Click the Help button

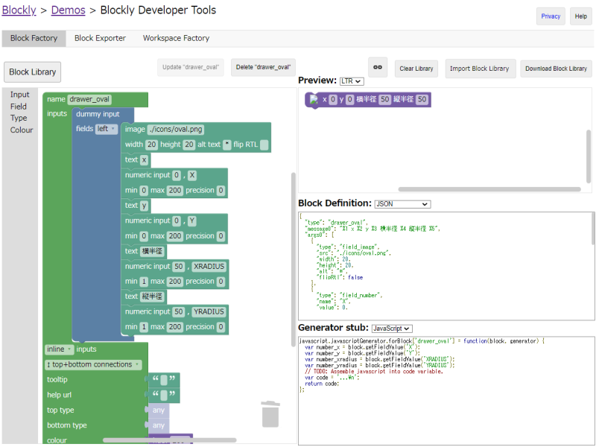click(x=581, y=16)
